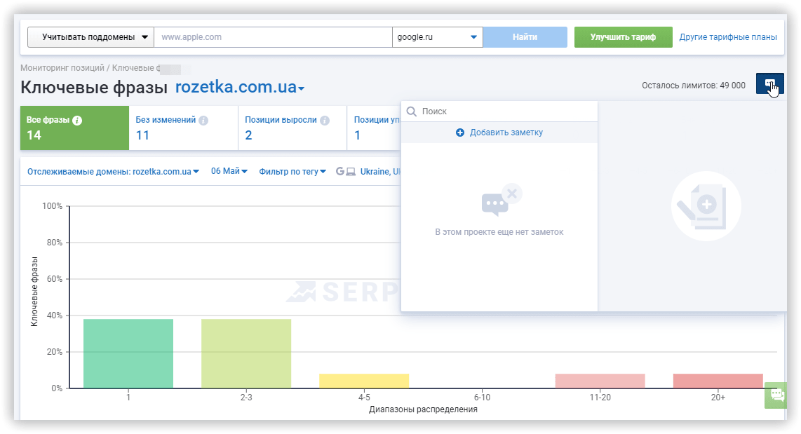The height and width of the screenshot is (434, 801).
Task: Click the Найти button
Action: coord(525,37)
